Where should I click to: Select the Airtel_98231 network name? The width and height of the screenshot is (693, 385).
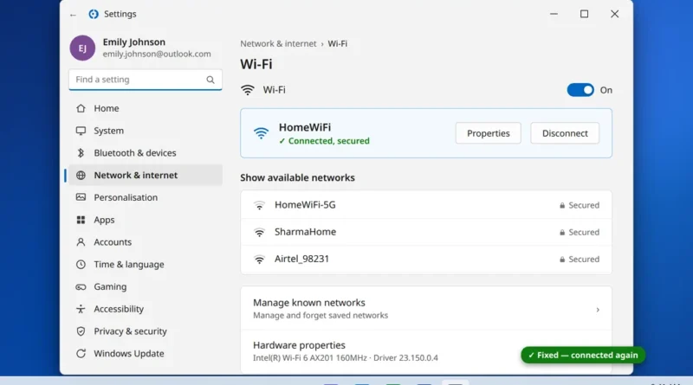click(x=301, y=259)
